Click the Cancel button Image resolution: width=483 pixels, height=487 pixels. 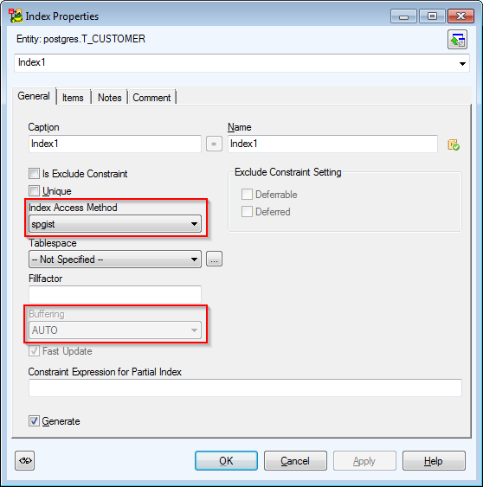pos(295,460)
